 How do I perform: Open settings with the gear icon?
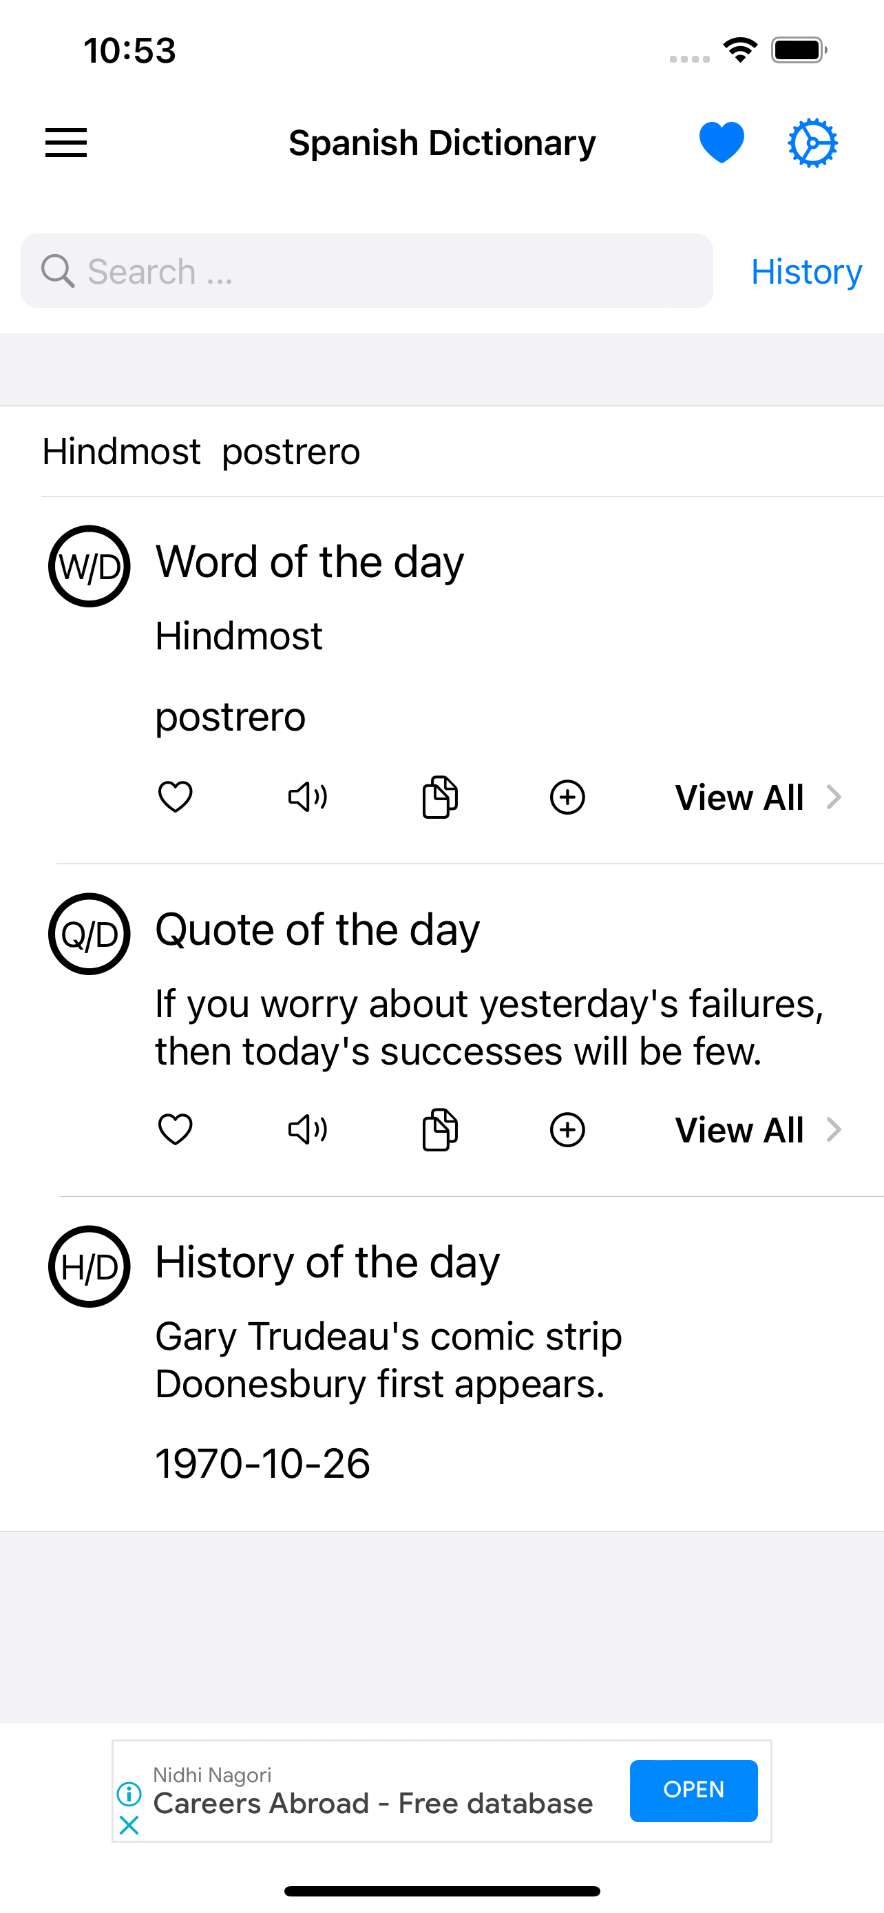pos(812,143)
